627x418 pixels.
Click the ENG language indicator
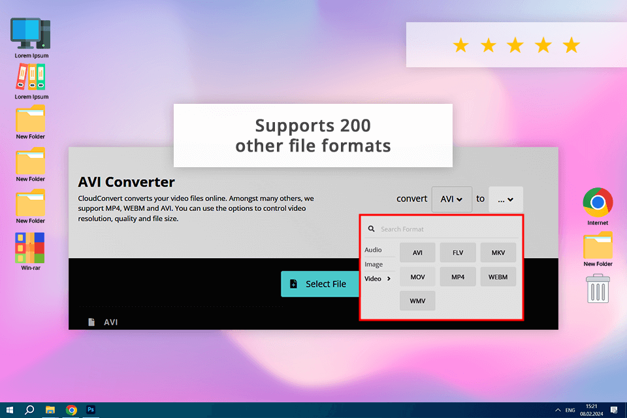point(570,410)
